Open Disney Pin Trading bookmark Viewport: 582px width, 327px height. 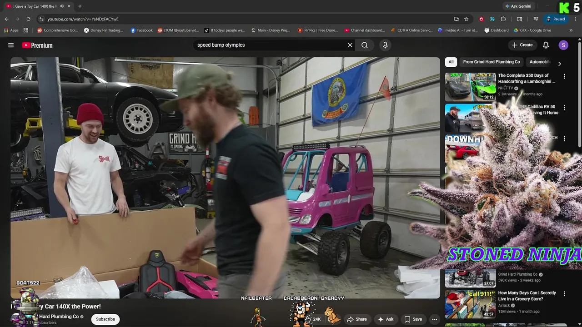click(x=104, y=30)
